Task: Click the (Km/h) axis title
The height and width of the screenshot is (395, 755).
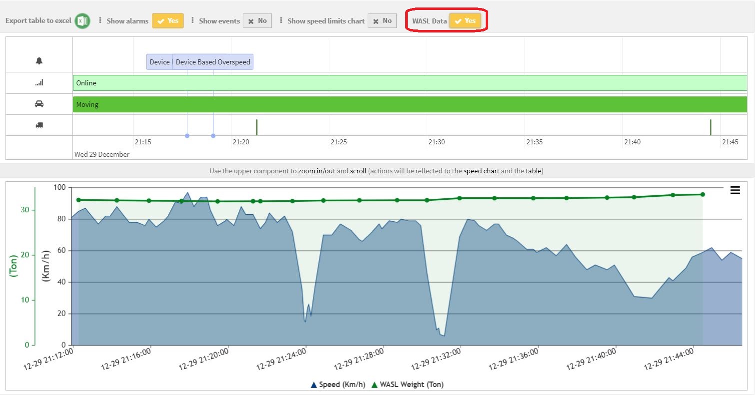Action: [46, 265]
